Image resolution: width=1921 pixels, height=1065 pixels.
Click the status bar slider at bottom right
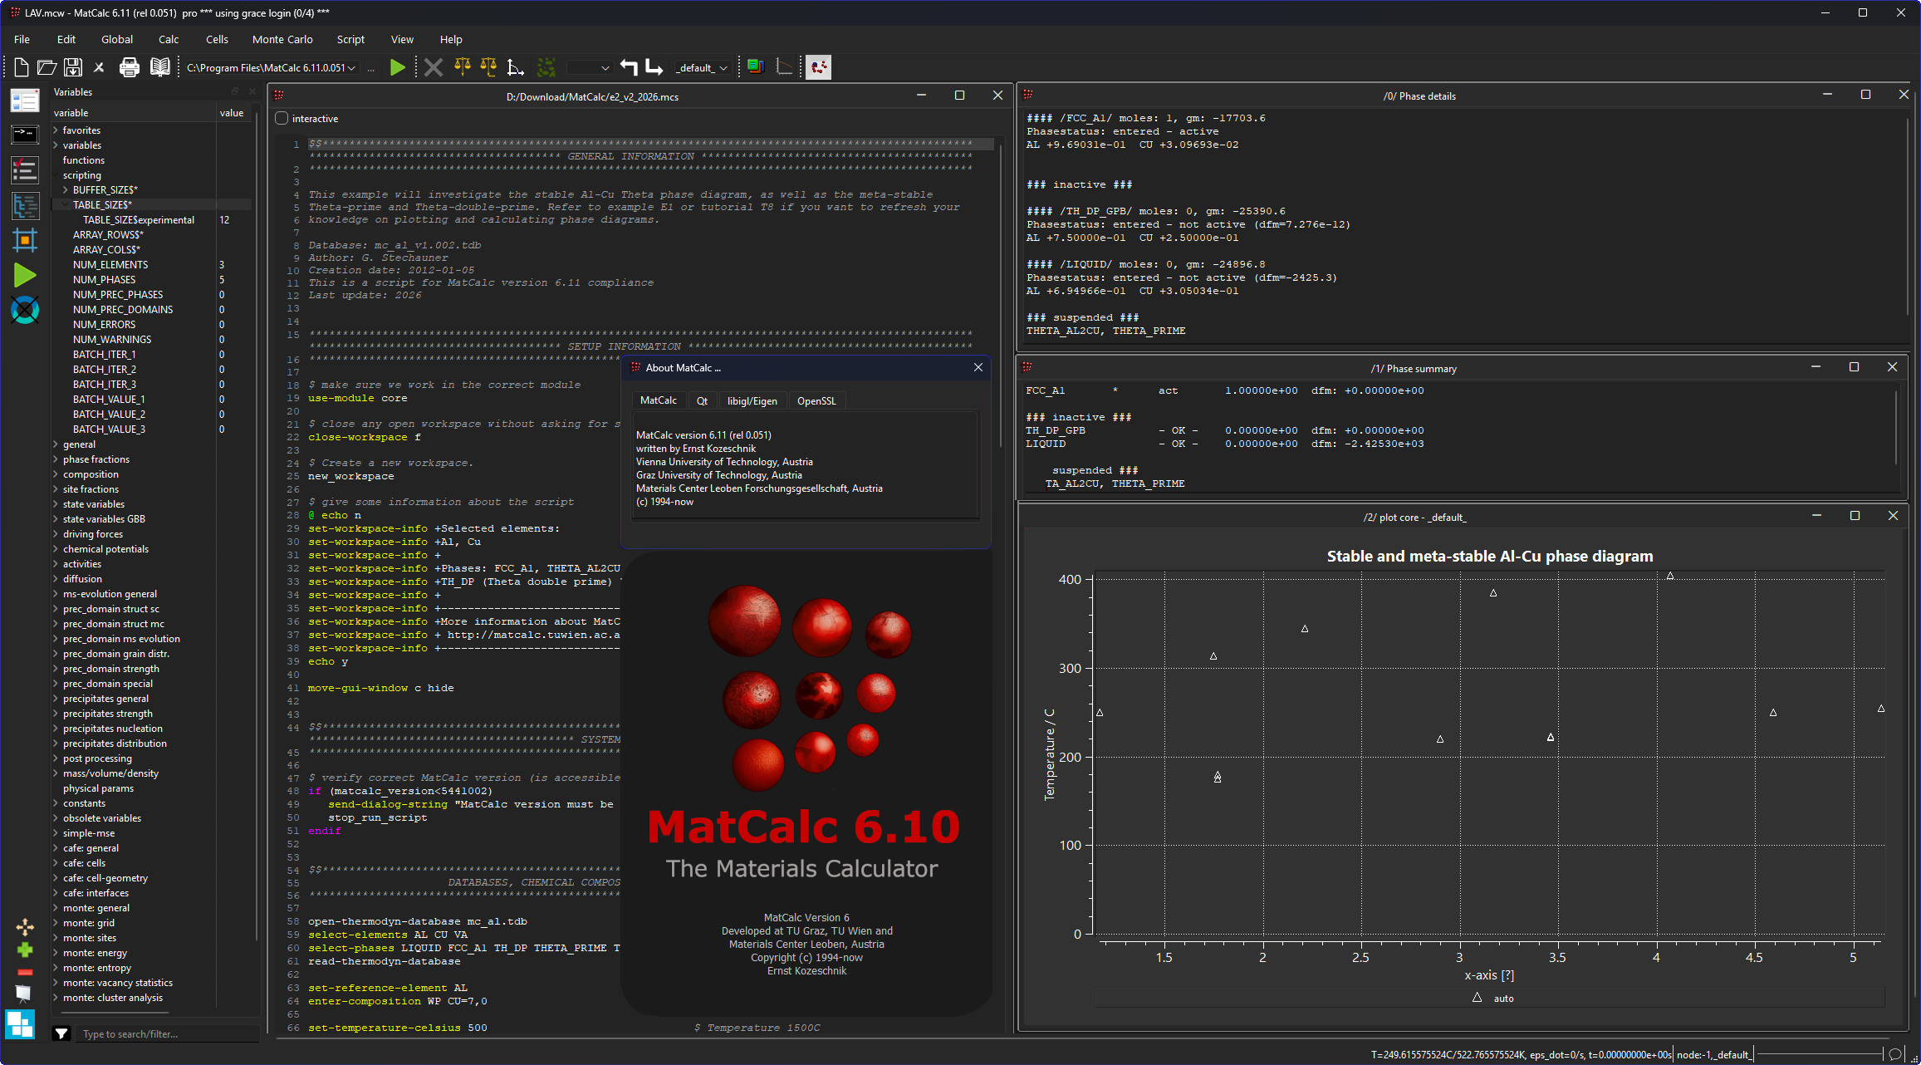tap(1819, 1054)
